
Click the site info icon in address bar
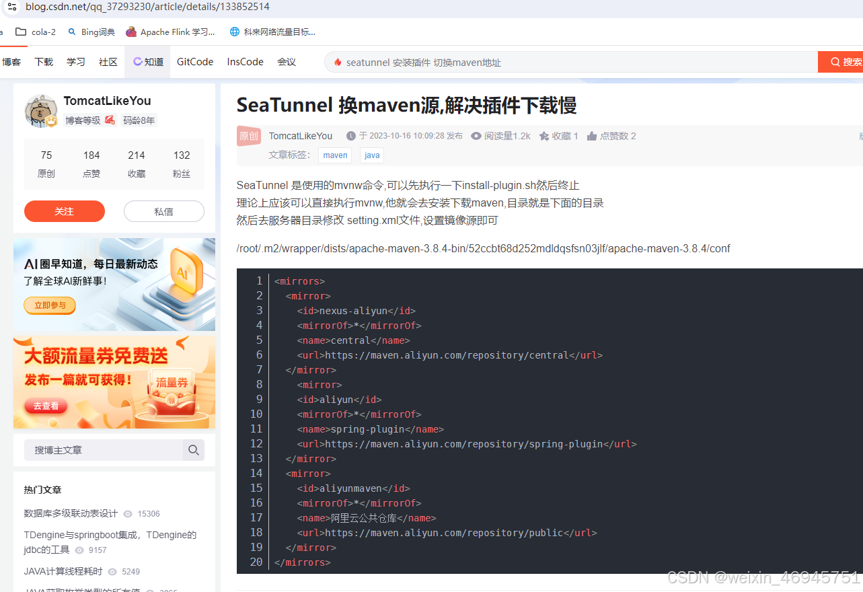(11, 7)
